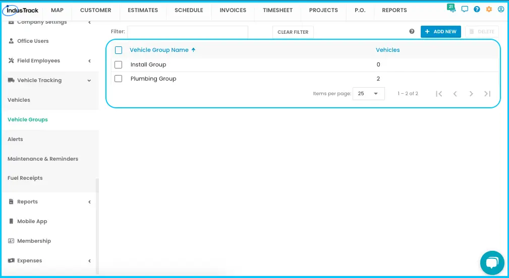The height and width of the screenshot is (278, 509).
Task: Go to the previous page of results
Action: [x=455, y=94]
